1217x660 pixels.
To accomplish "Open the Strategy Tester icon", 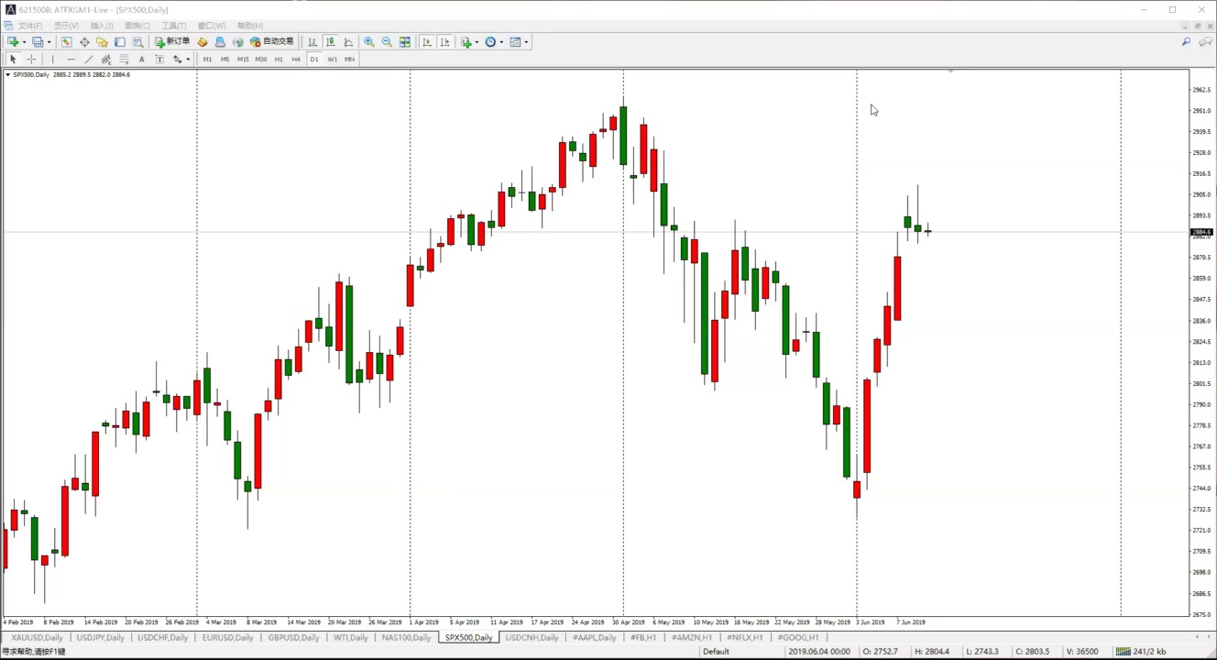I will click(x=137, y=42).
